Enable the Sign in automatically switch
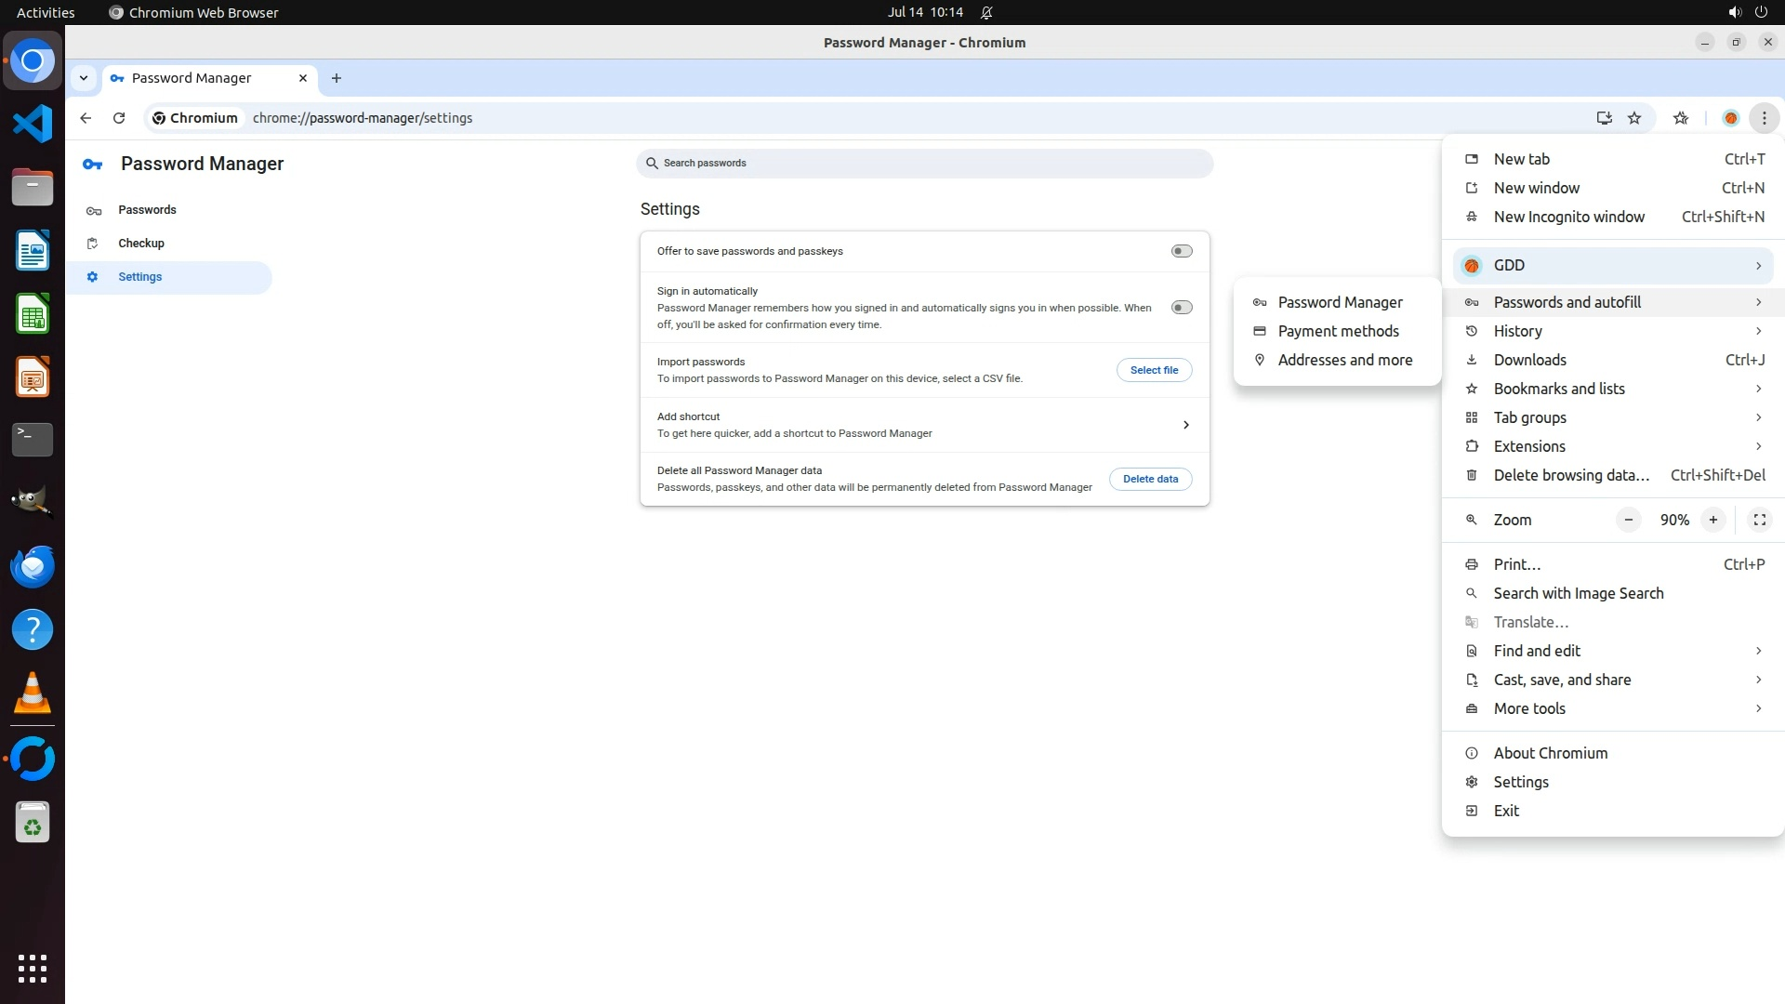The image size is (1785, 1004). [x=1181, y=308]
